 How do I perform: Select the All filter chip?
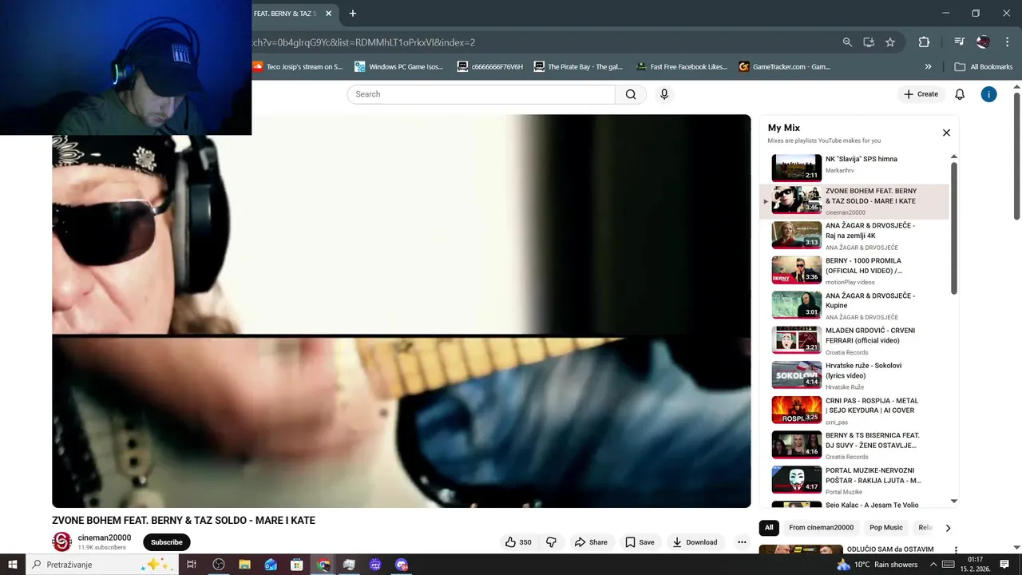point(769,528)
